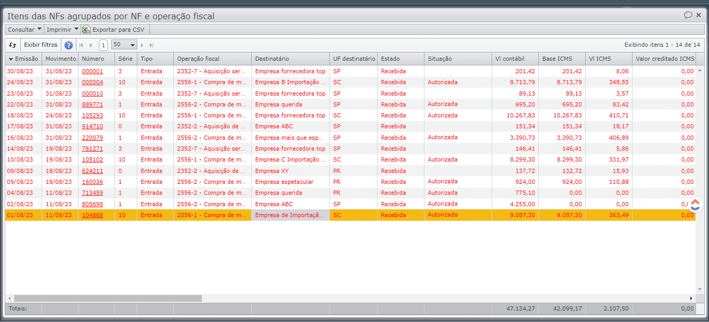
Task: Sort by Tipo column header
Action: [155, 59]
